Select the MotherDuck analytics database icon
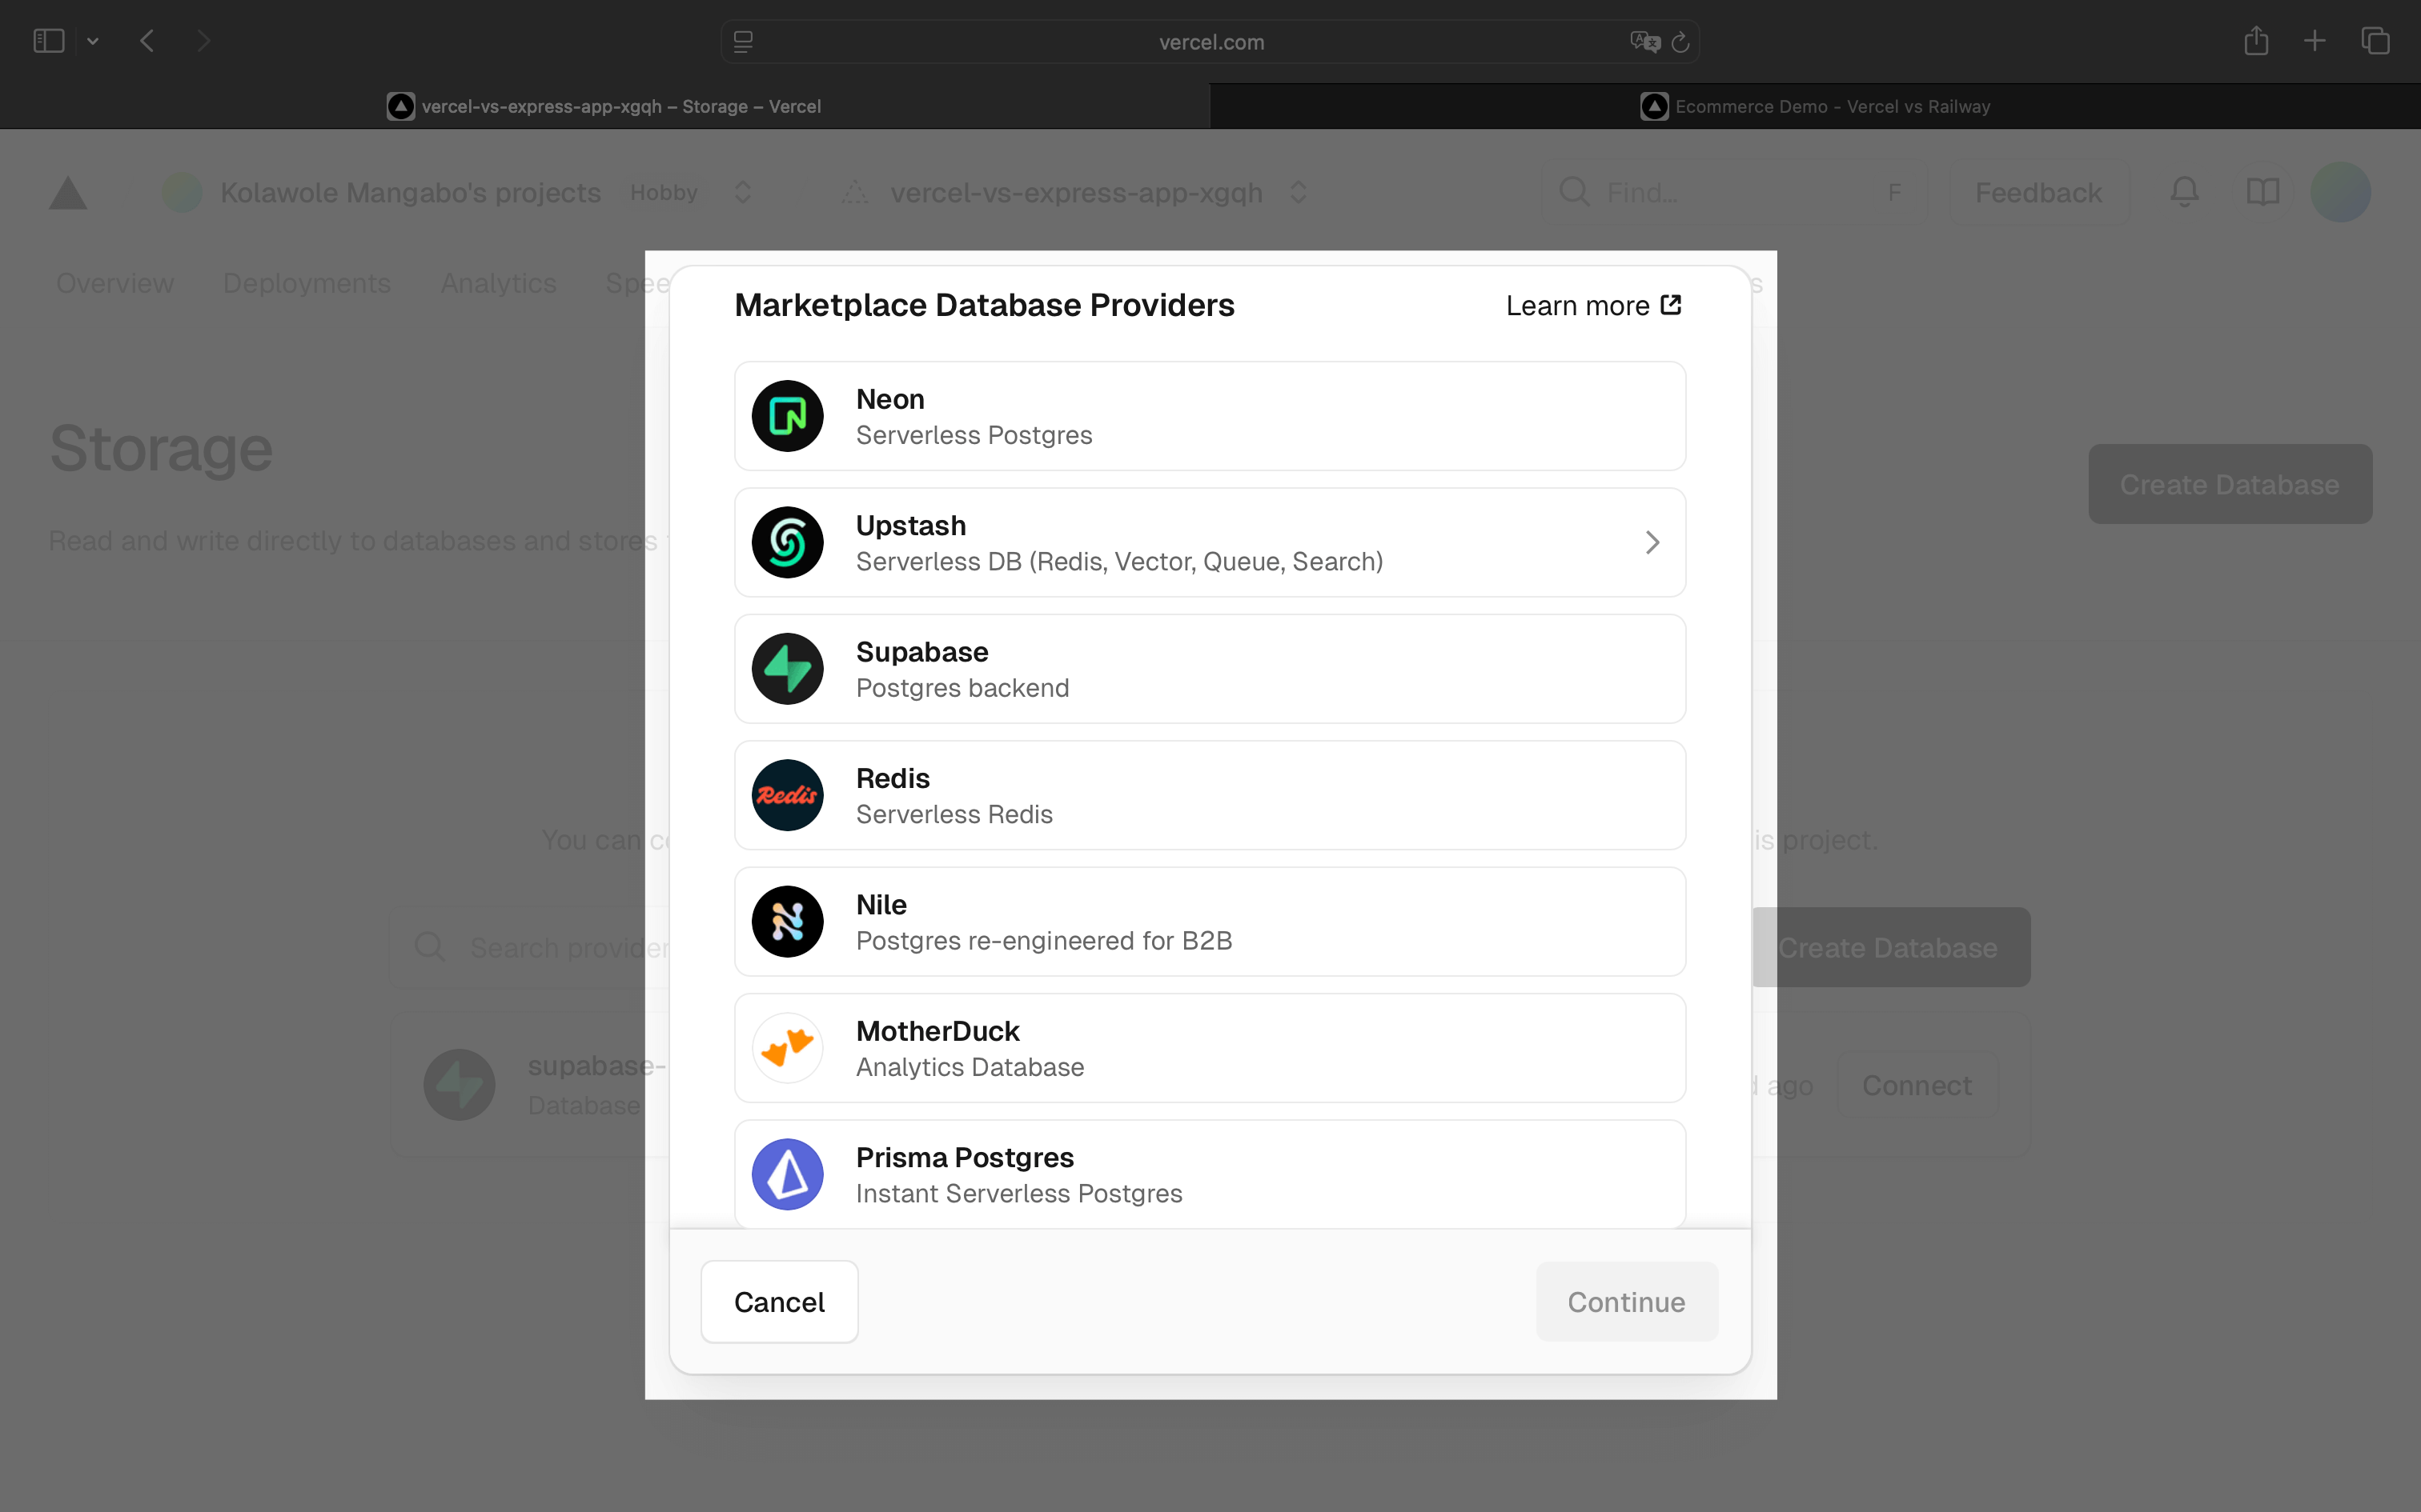 tap(787, 1048)
